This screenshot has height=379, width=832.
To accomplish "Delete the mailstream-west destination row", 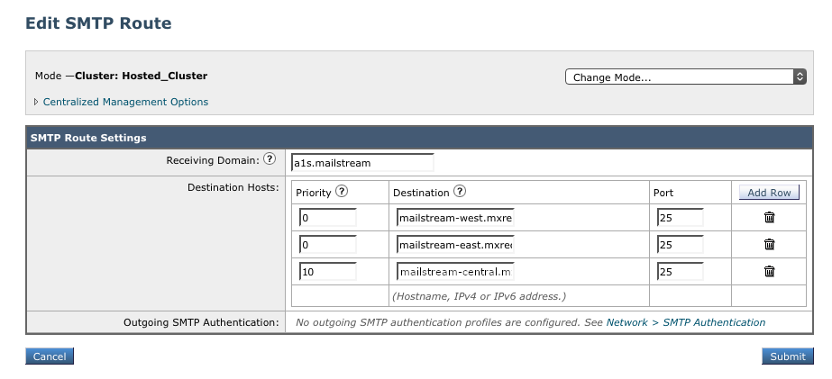I will coord(769,217).
